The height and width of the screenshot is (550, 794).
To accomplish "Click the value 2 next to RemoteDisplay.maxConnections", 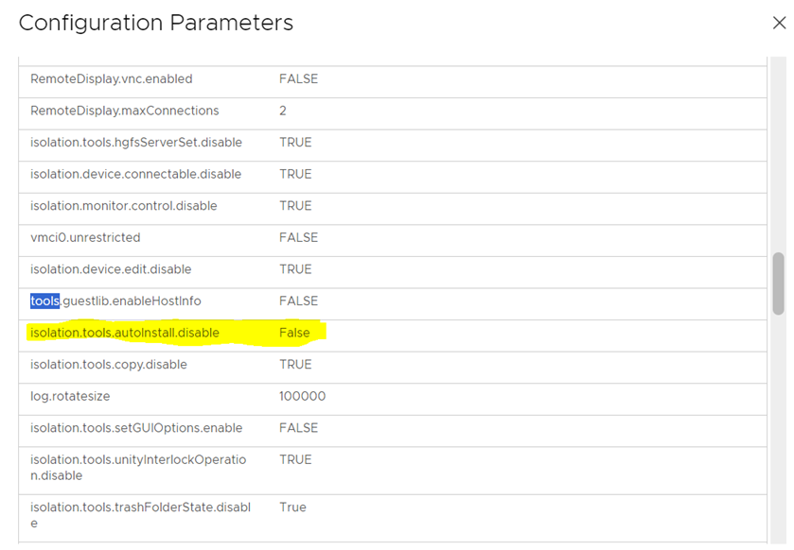I will (x=282, y=111).
